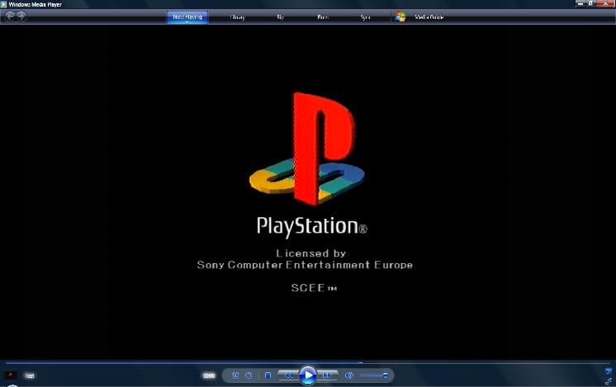The width and height of the screenshot is (616, 387).
Task: Open the Rip tab
Action: 280,17
